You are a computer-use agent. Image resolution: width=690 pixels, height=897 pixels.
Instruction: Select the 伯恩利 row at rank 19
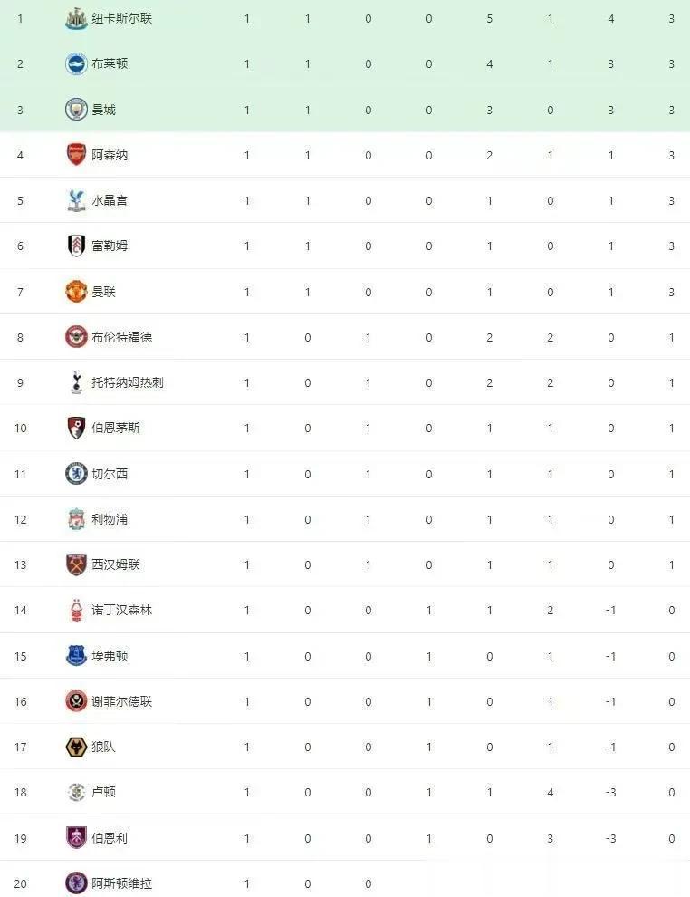345,838
